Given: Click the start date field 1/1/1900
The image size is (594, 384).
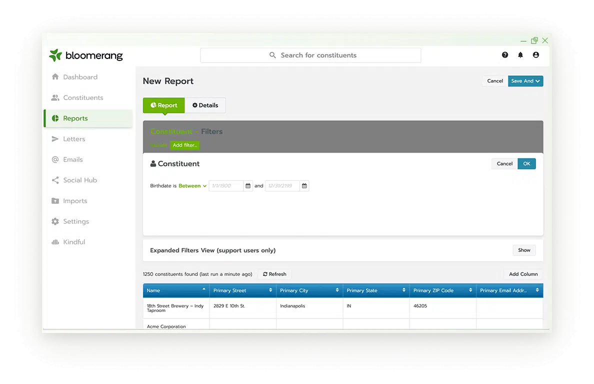Looking at the screenshot, I should coord(226,186).
